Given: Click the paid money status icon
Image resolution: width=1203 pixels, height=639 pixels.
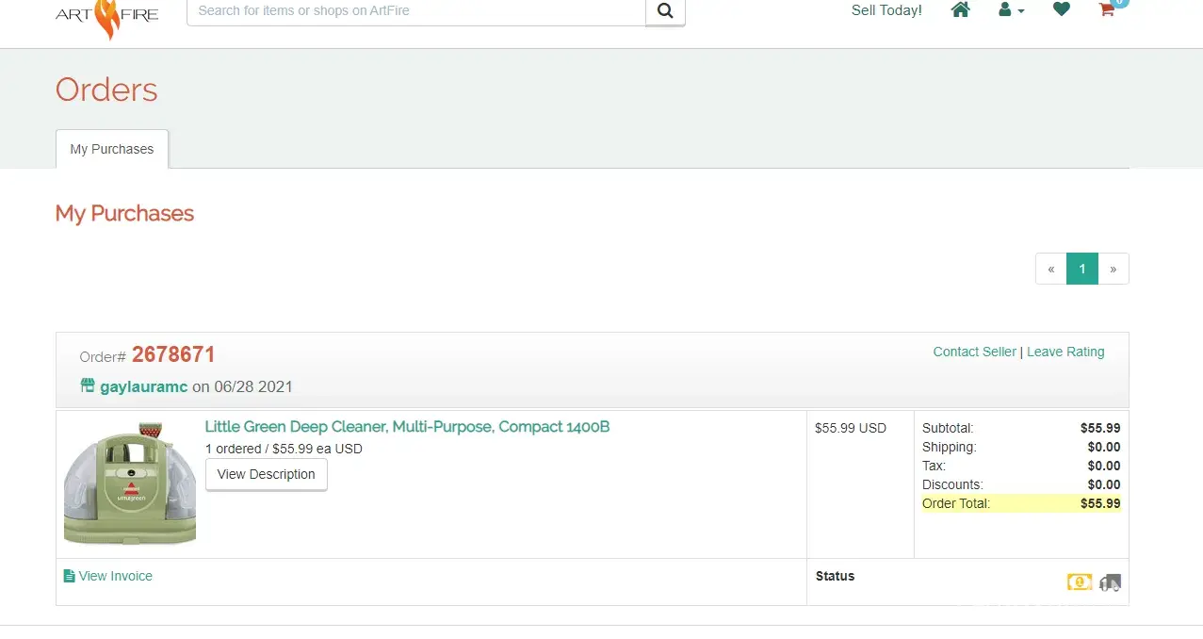Looking at the screenshot, I should pos(1080,582).
